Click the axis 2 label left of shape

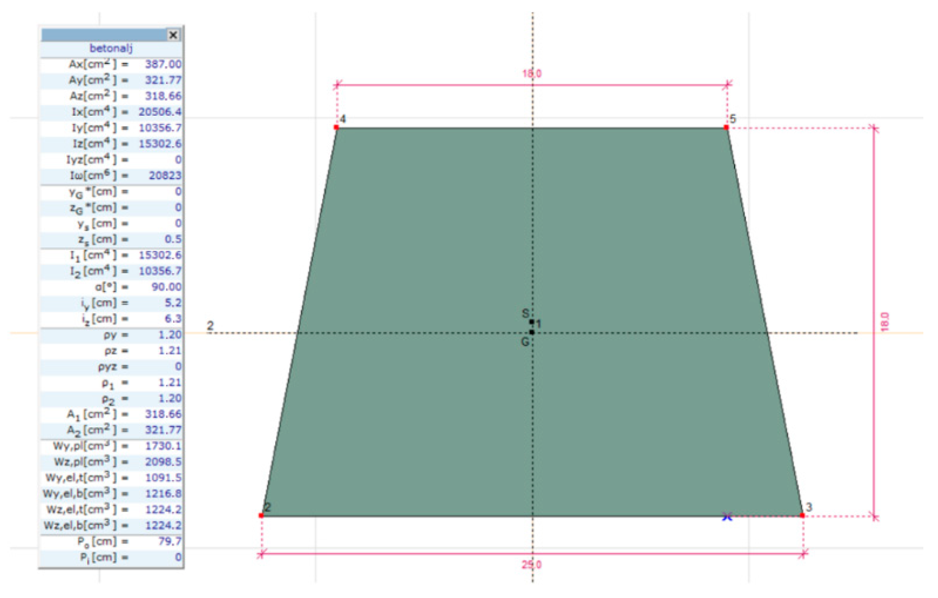click(x=210, y=326)
